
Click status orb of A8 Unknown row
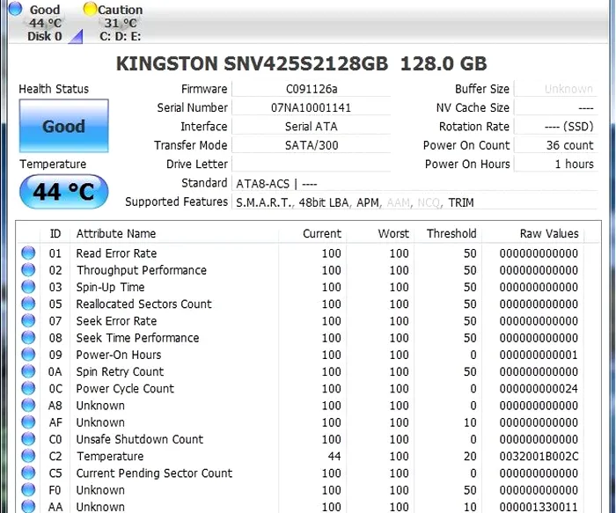pyautogui.click(x=28, y=405)
